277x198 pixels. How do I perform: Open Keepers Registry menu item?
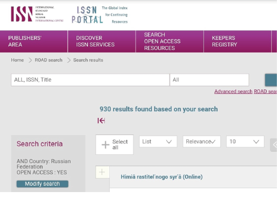(238, 41)
